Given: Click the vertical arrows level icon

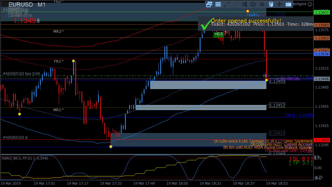Looking at the screenshot, I should tap(280, 4).
